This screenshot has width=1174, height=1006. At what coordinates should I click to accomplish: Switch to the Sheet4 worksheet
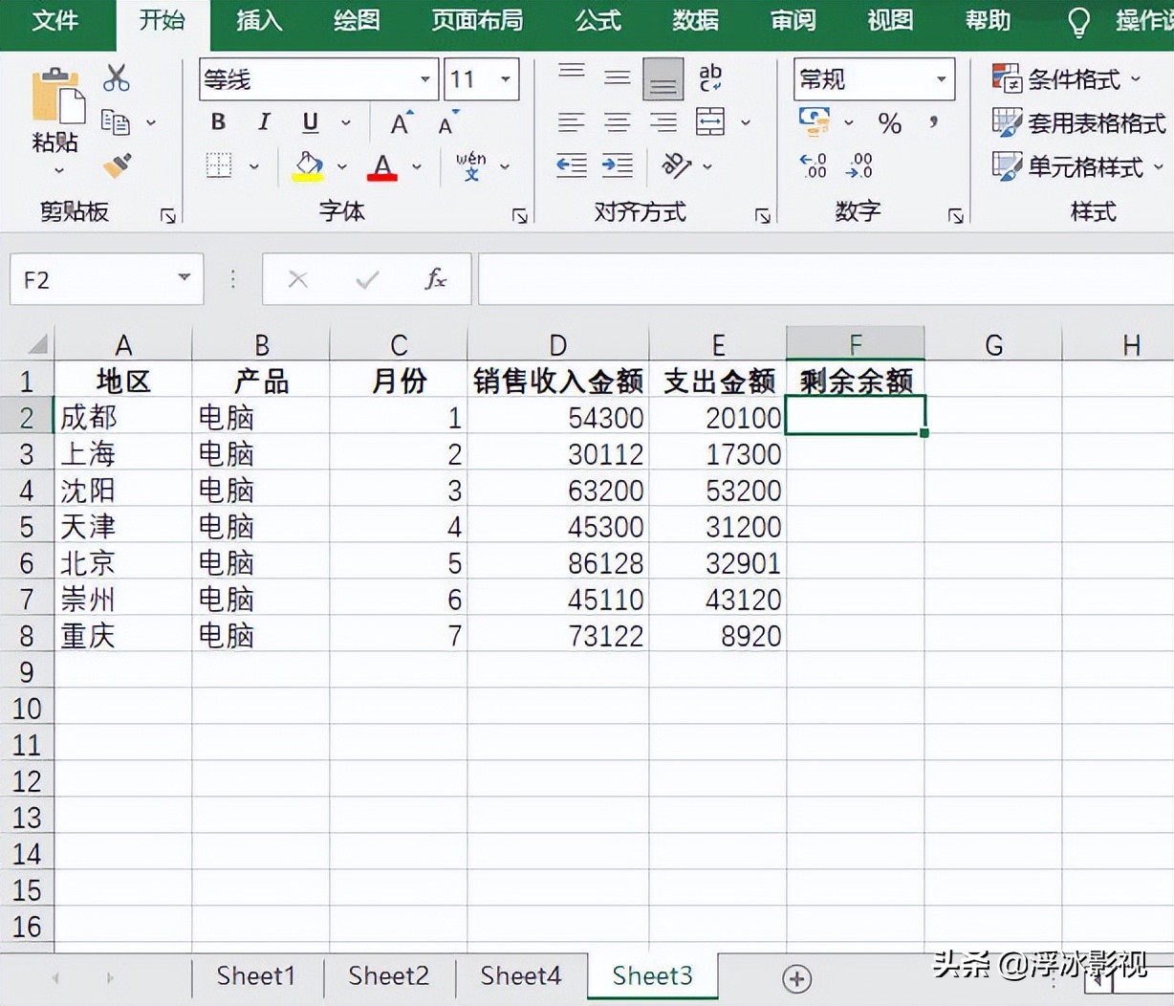pos(520,975)
